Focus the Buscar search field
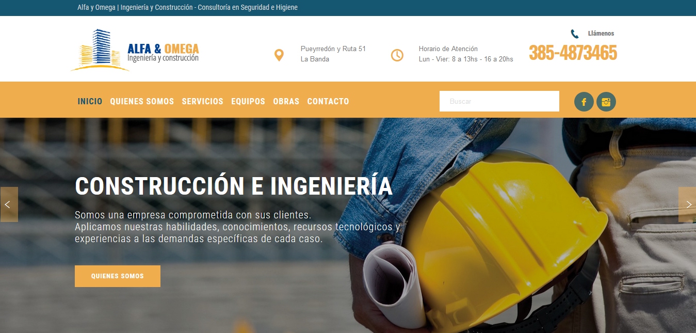This screenshot has width=696, height=333. (x=499, y=101)
